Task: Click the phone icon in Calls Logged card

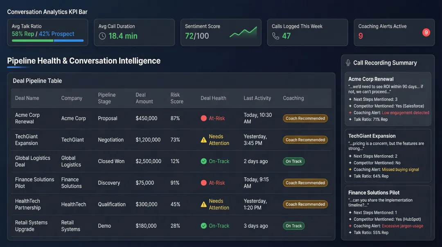Action: [275, 35]
